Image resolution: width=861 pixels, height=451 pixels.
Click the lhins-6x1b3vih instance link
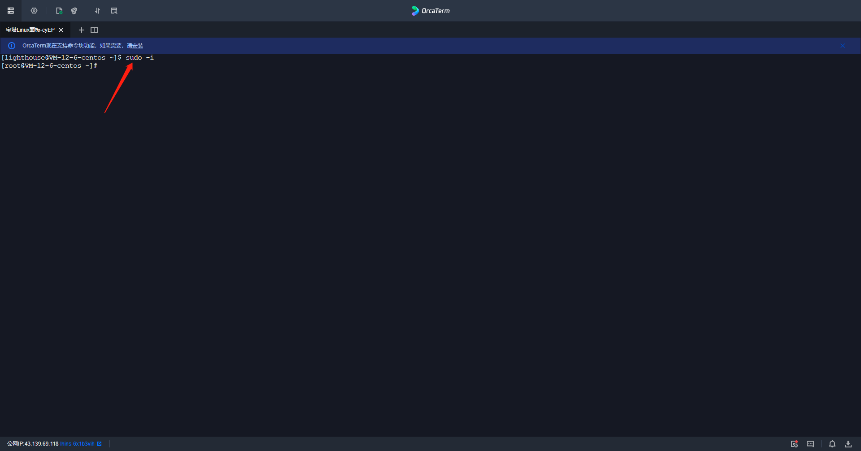click(x=78, y=444)
